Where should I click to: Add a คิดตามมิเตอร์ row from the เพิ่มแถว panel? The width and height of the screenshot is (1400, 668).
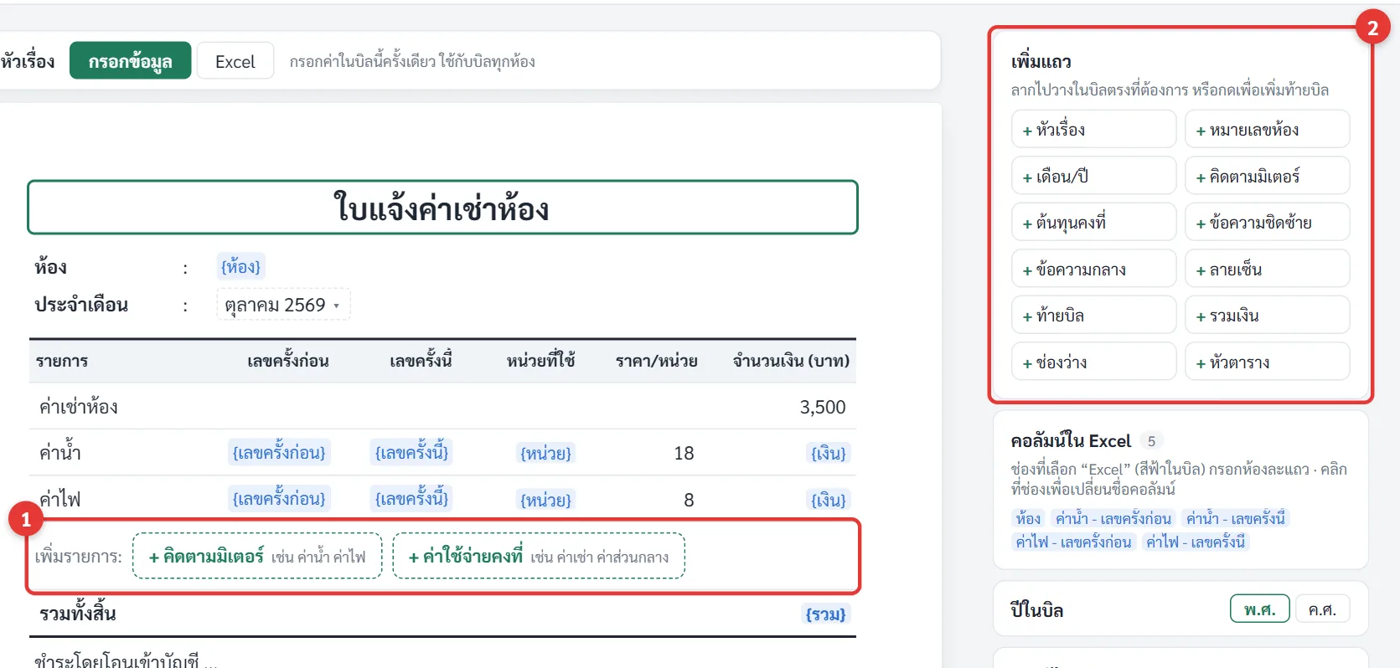point(1267,177)
